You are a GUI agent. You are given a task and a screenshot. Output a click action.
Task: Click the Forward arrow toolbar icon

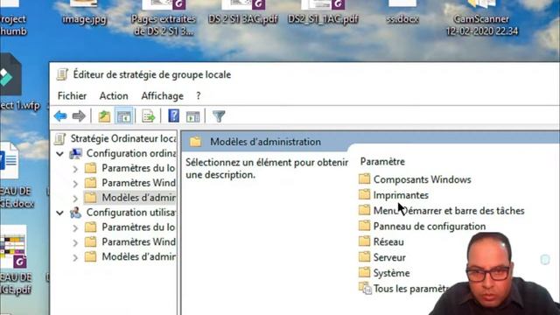[x=79, y=116]
